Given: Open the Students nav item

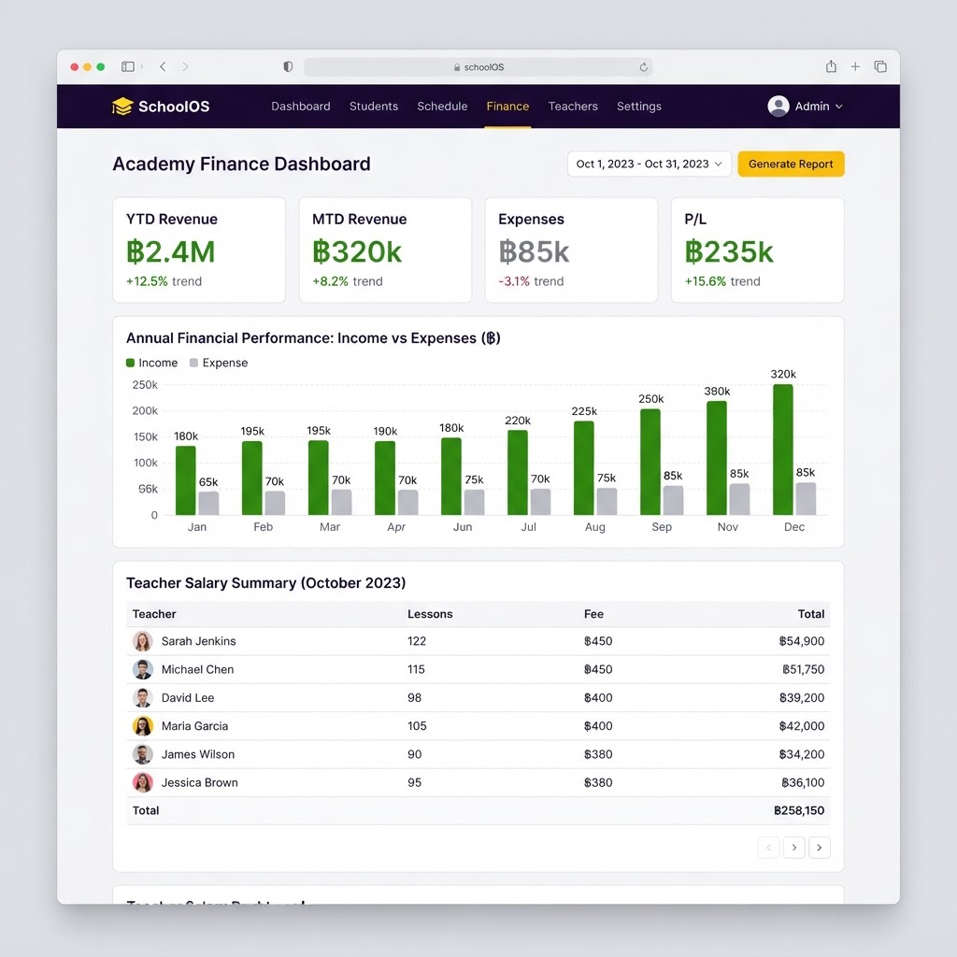Looking at the screenshot, I should pos(374,107).
